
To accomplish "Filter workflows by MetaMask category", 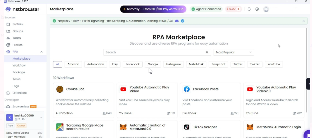I will point(196,64).
